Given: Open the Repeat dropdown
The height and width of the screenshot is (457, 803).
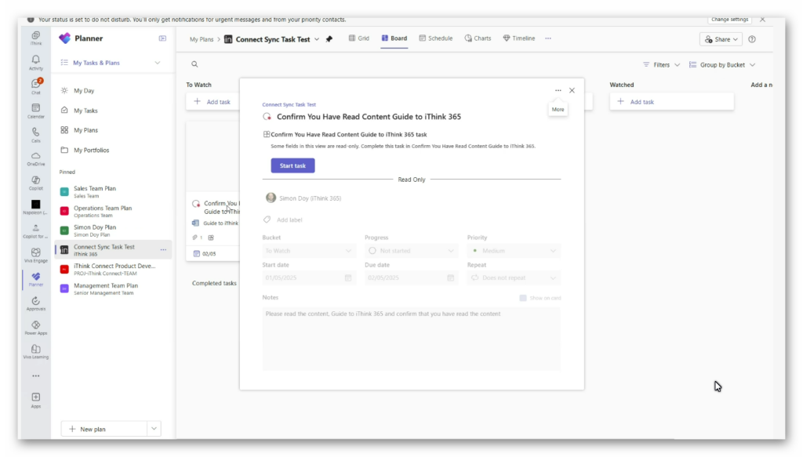Looking at the screenshot, I should 514,278.
